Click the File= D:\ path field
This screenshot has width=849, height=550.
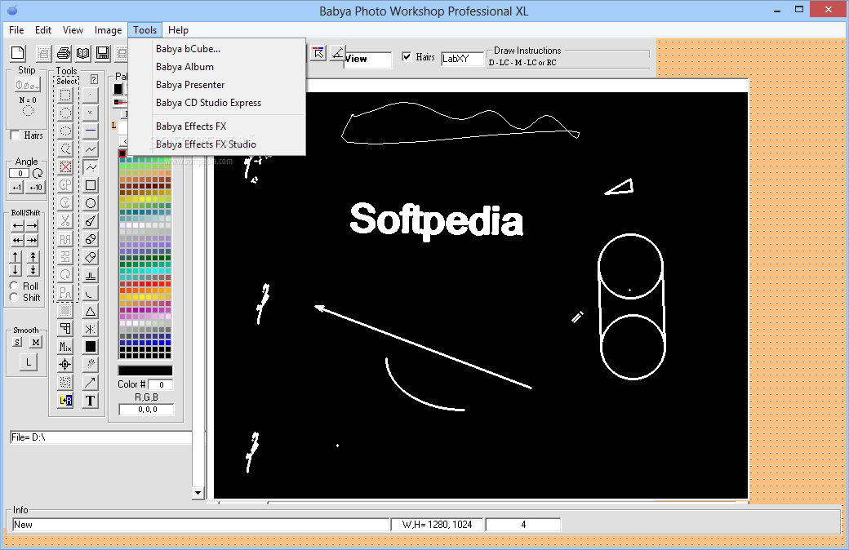pos(100,437)
